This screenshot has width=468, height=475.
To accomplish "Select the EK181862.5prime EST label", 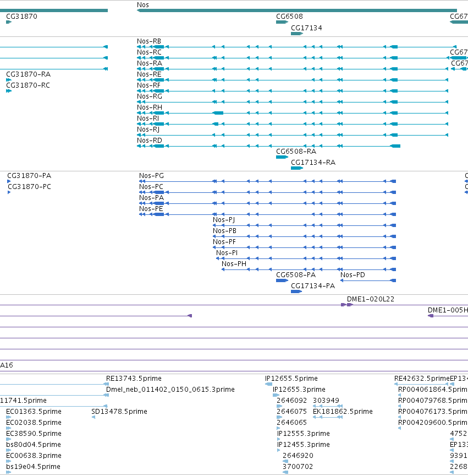I will [343, 412].
